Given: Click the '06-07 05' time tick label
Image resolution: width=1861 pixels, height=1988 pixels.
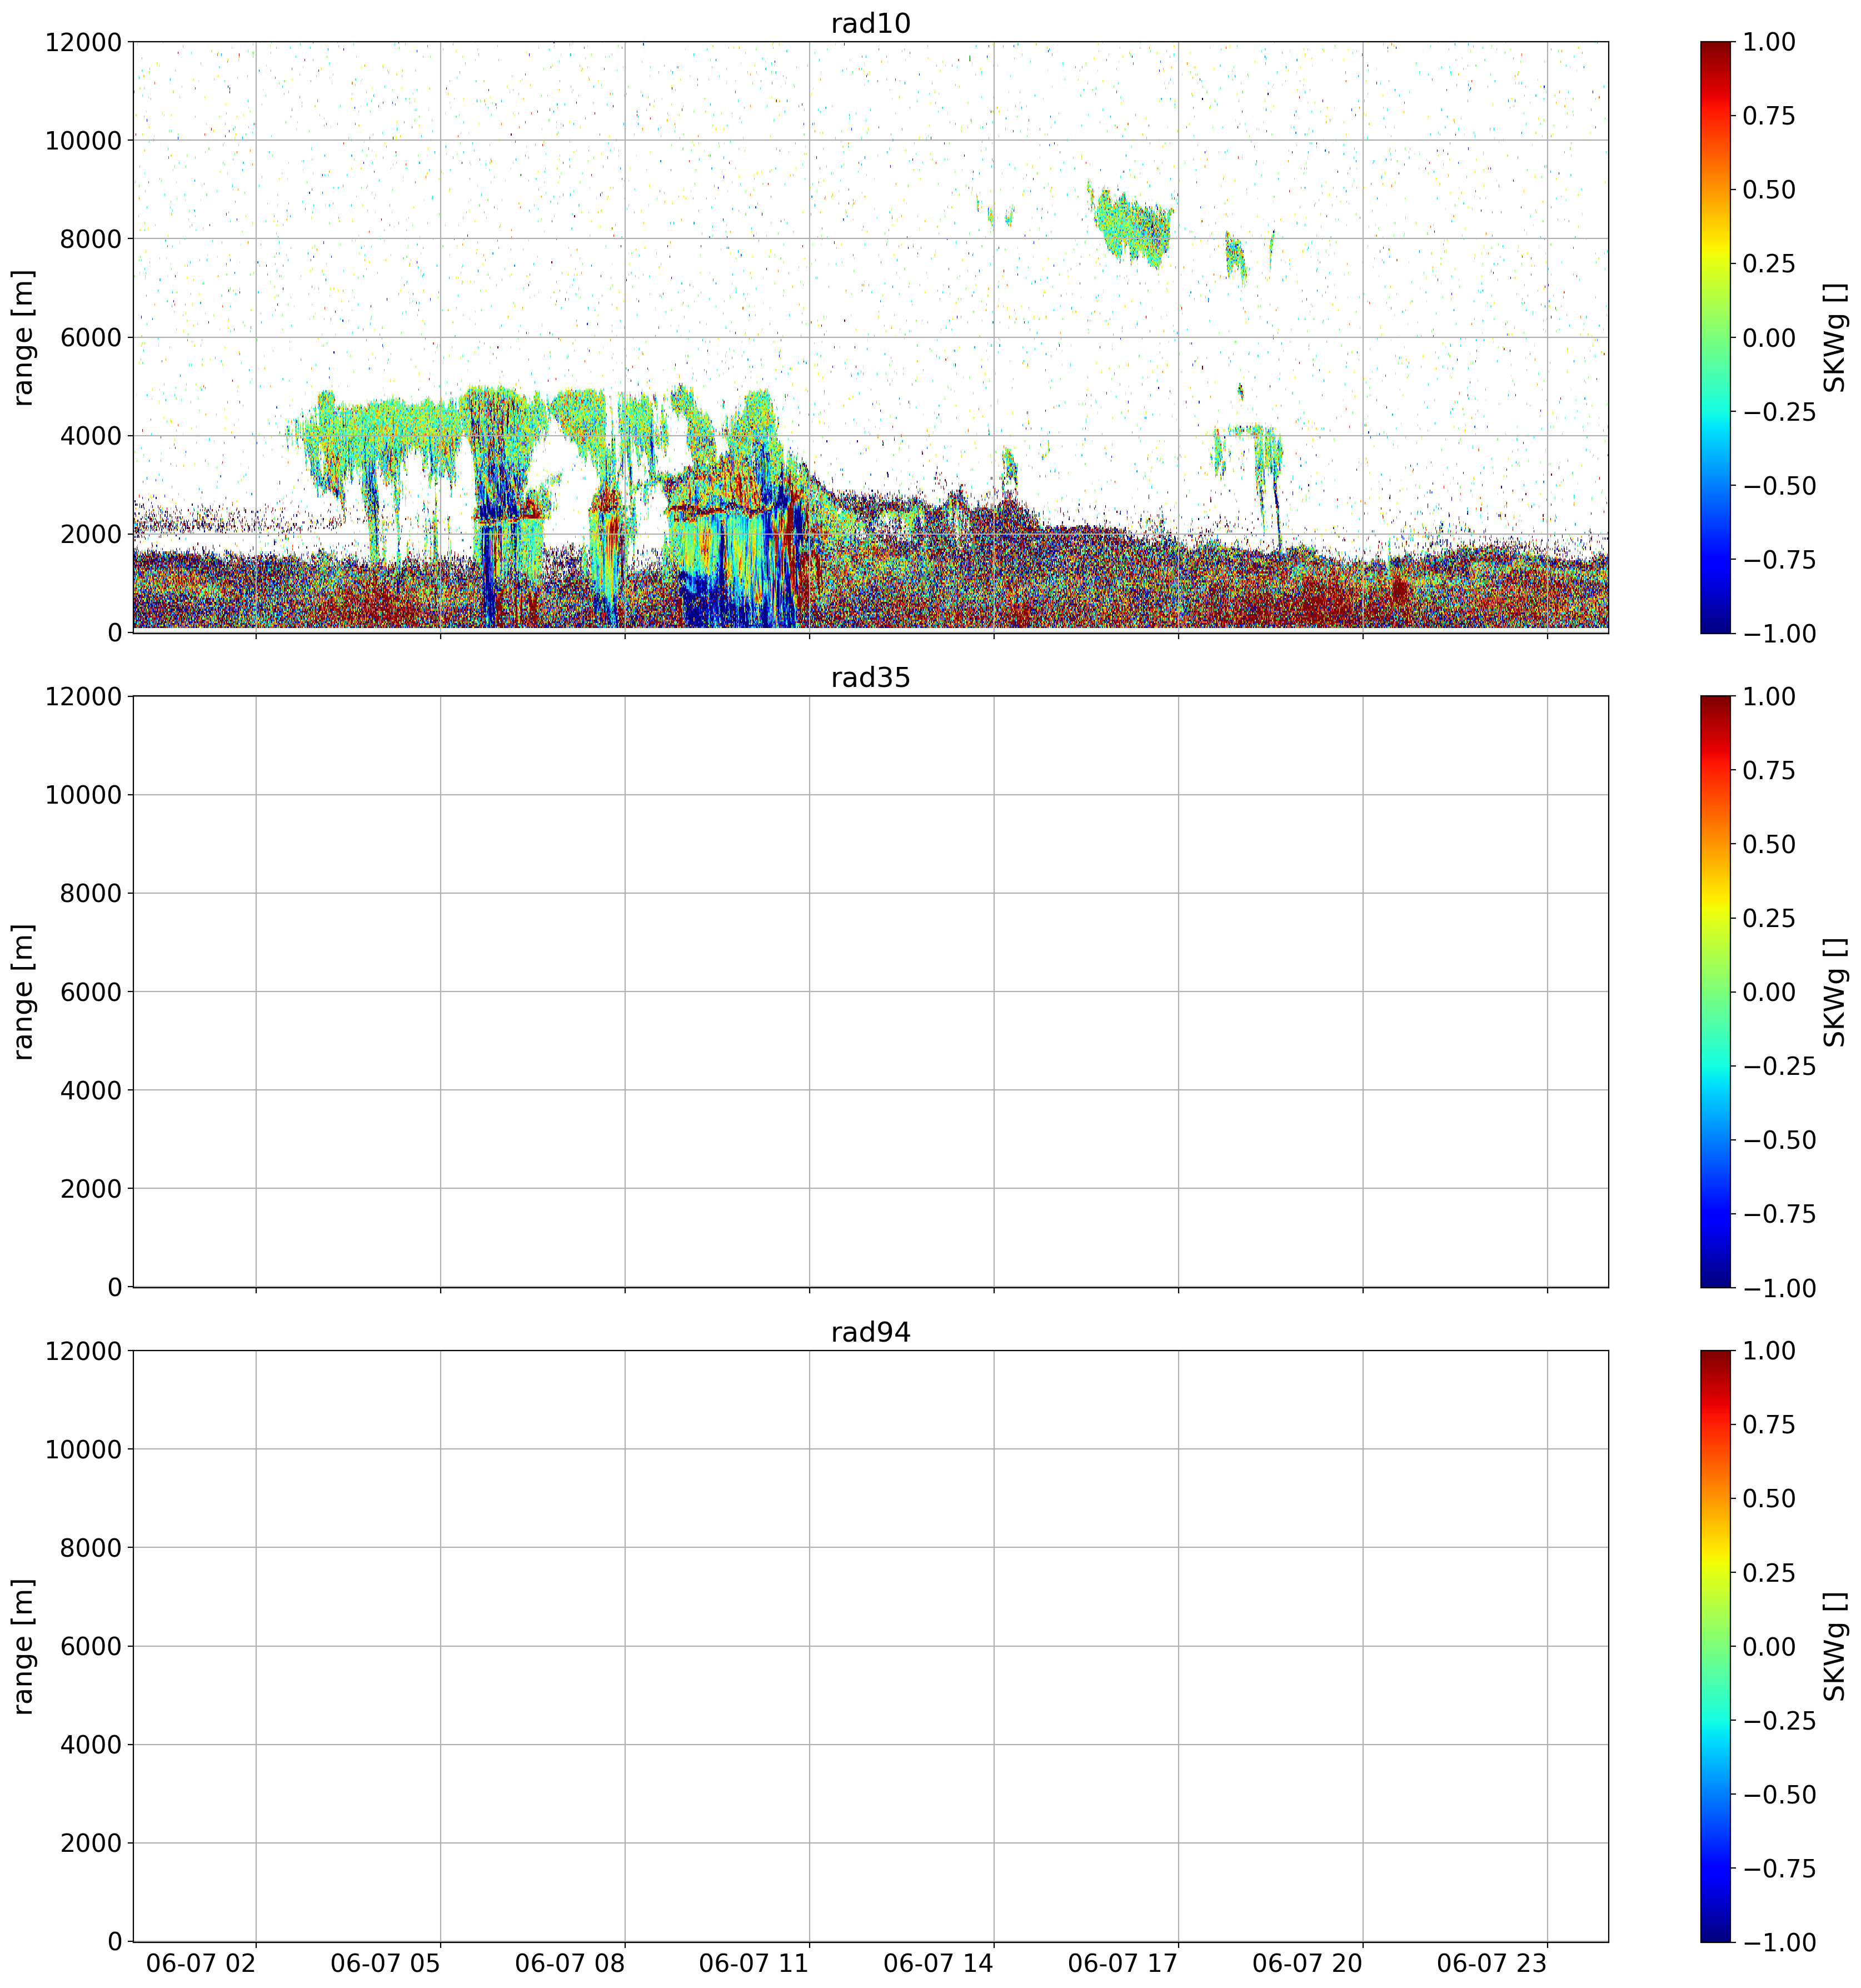Looking at the screenshot, I should pyautogui.click(x=386, y=1963).
